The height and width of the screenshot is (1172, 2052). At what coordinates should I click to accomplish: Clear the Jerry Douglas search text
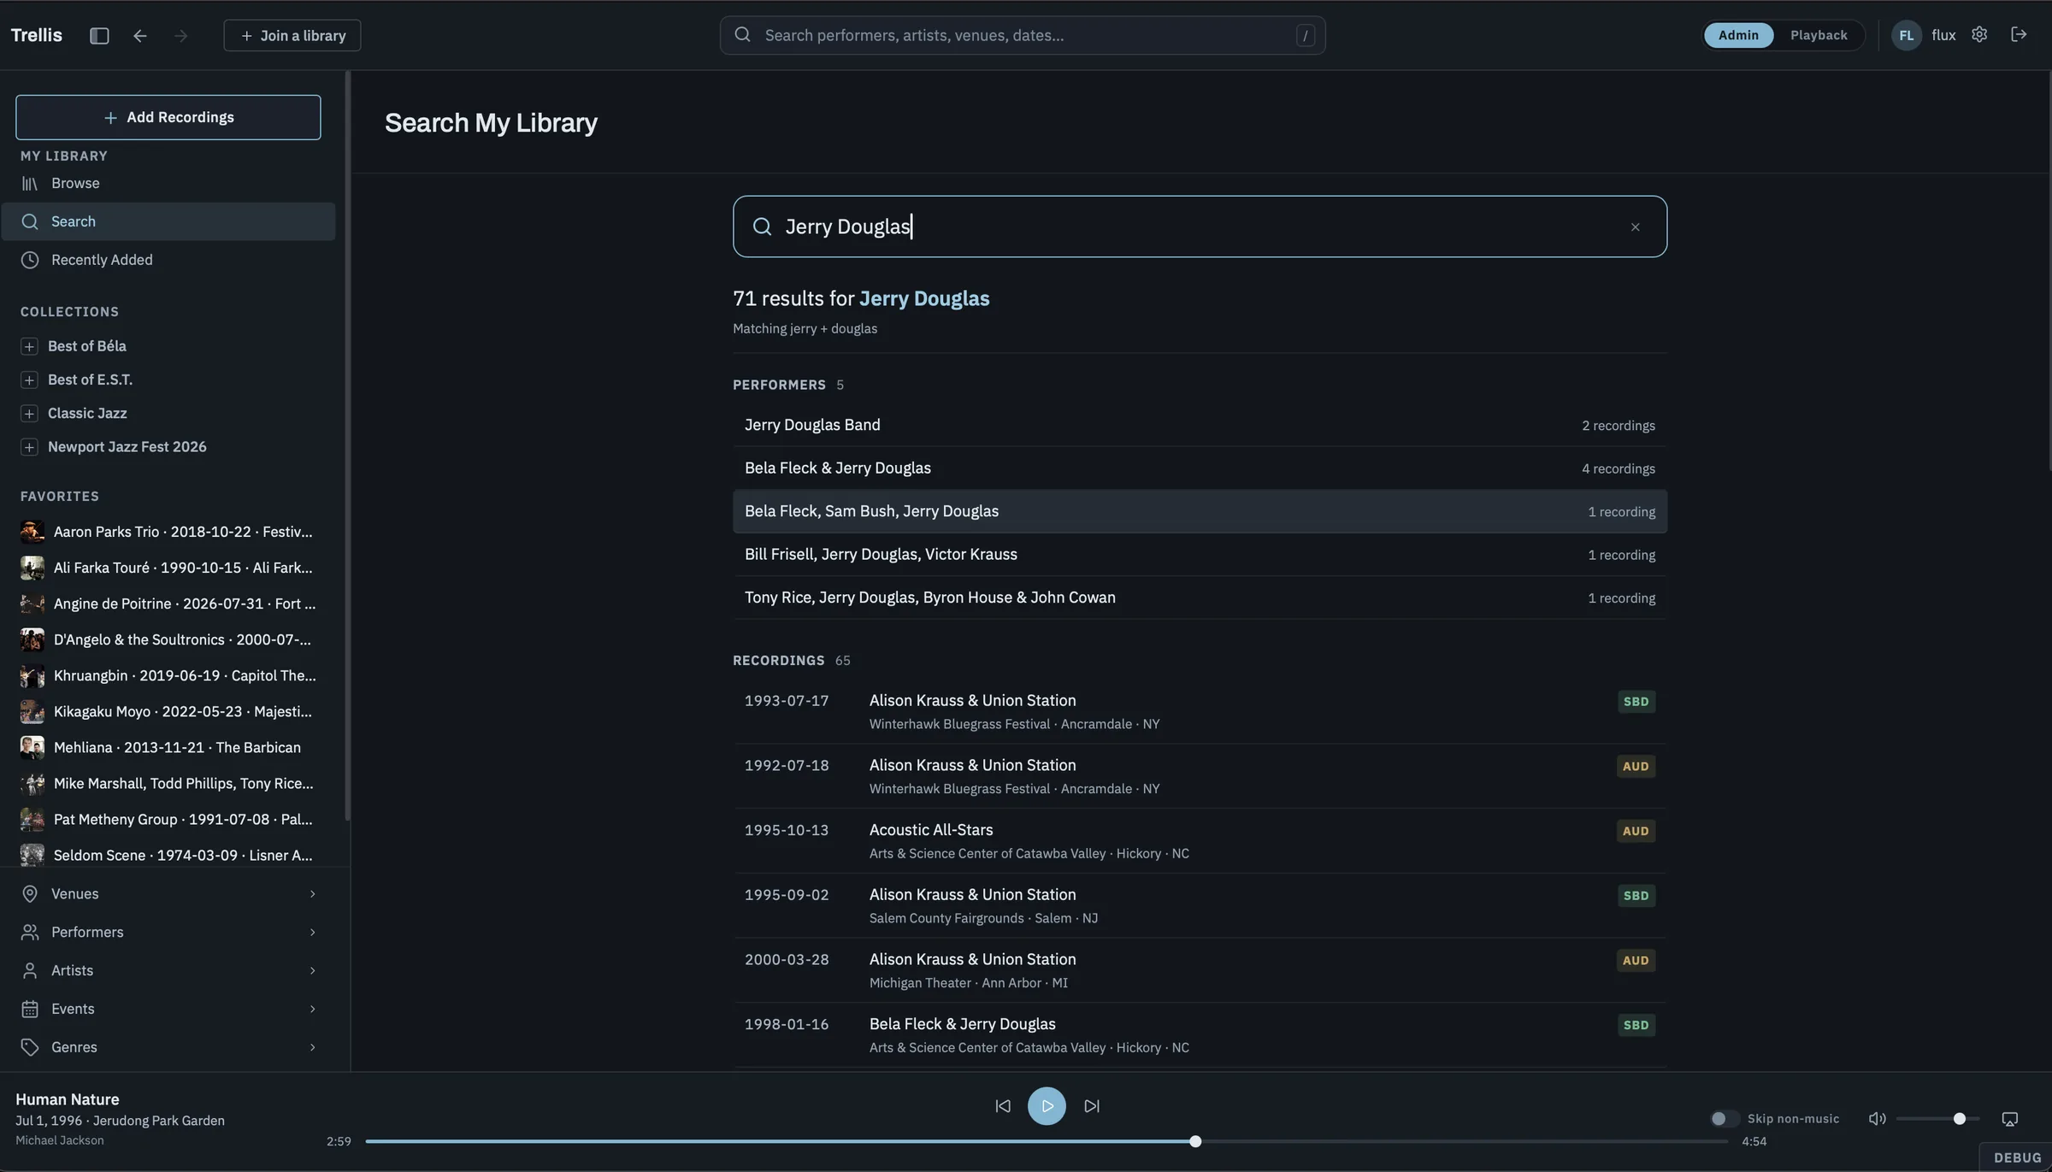pyautogui.click(x=1635, y=227)
